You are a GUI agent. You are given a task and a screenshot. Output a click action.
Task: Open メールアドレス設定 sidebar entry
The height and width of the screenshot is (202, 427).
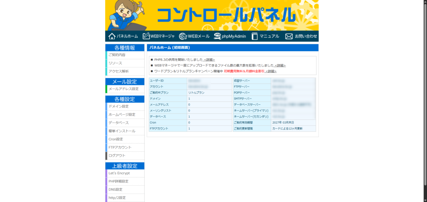(x=125, y=89)
